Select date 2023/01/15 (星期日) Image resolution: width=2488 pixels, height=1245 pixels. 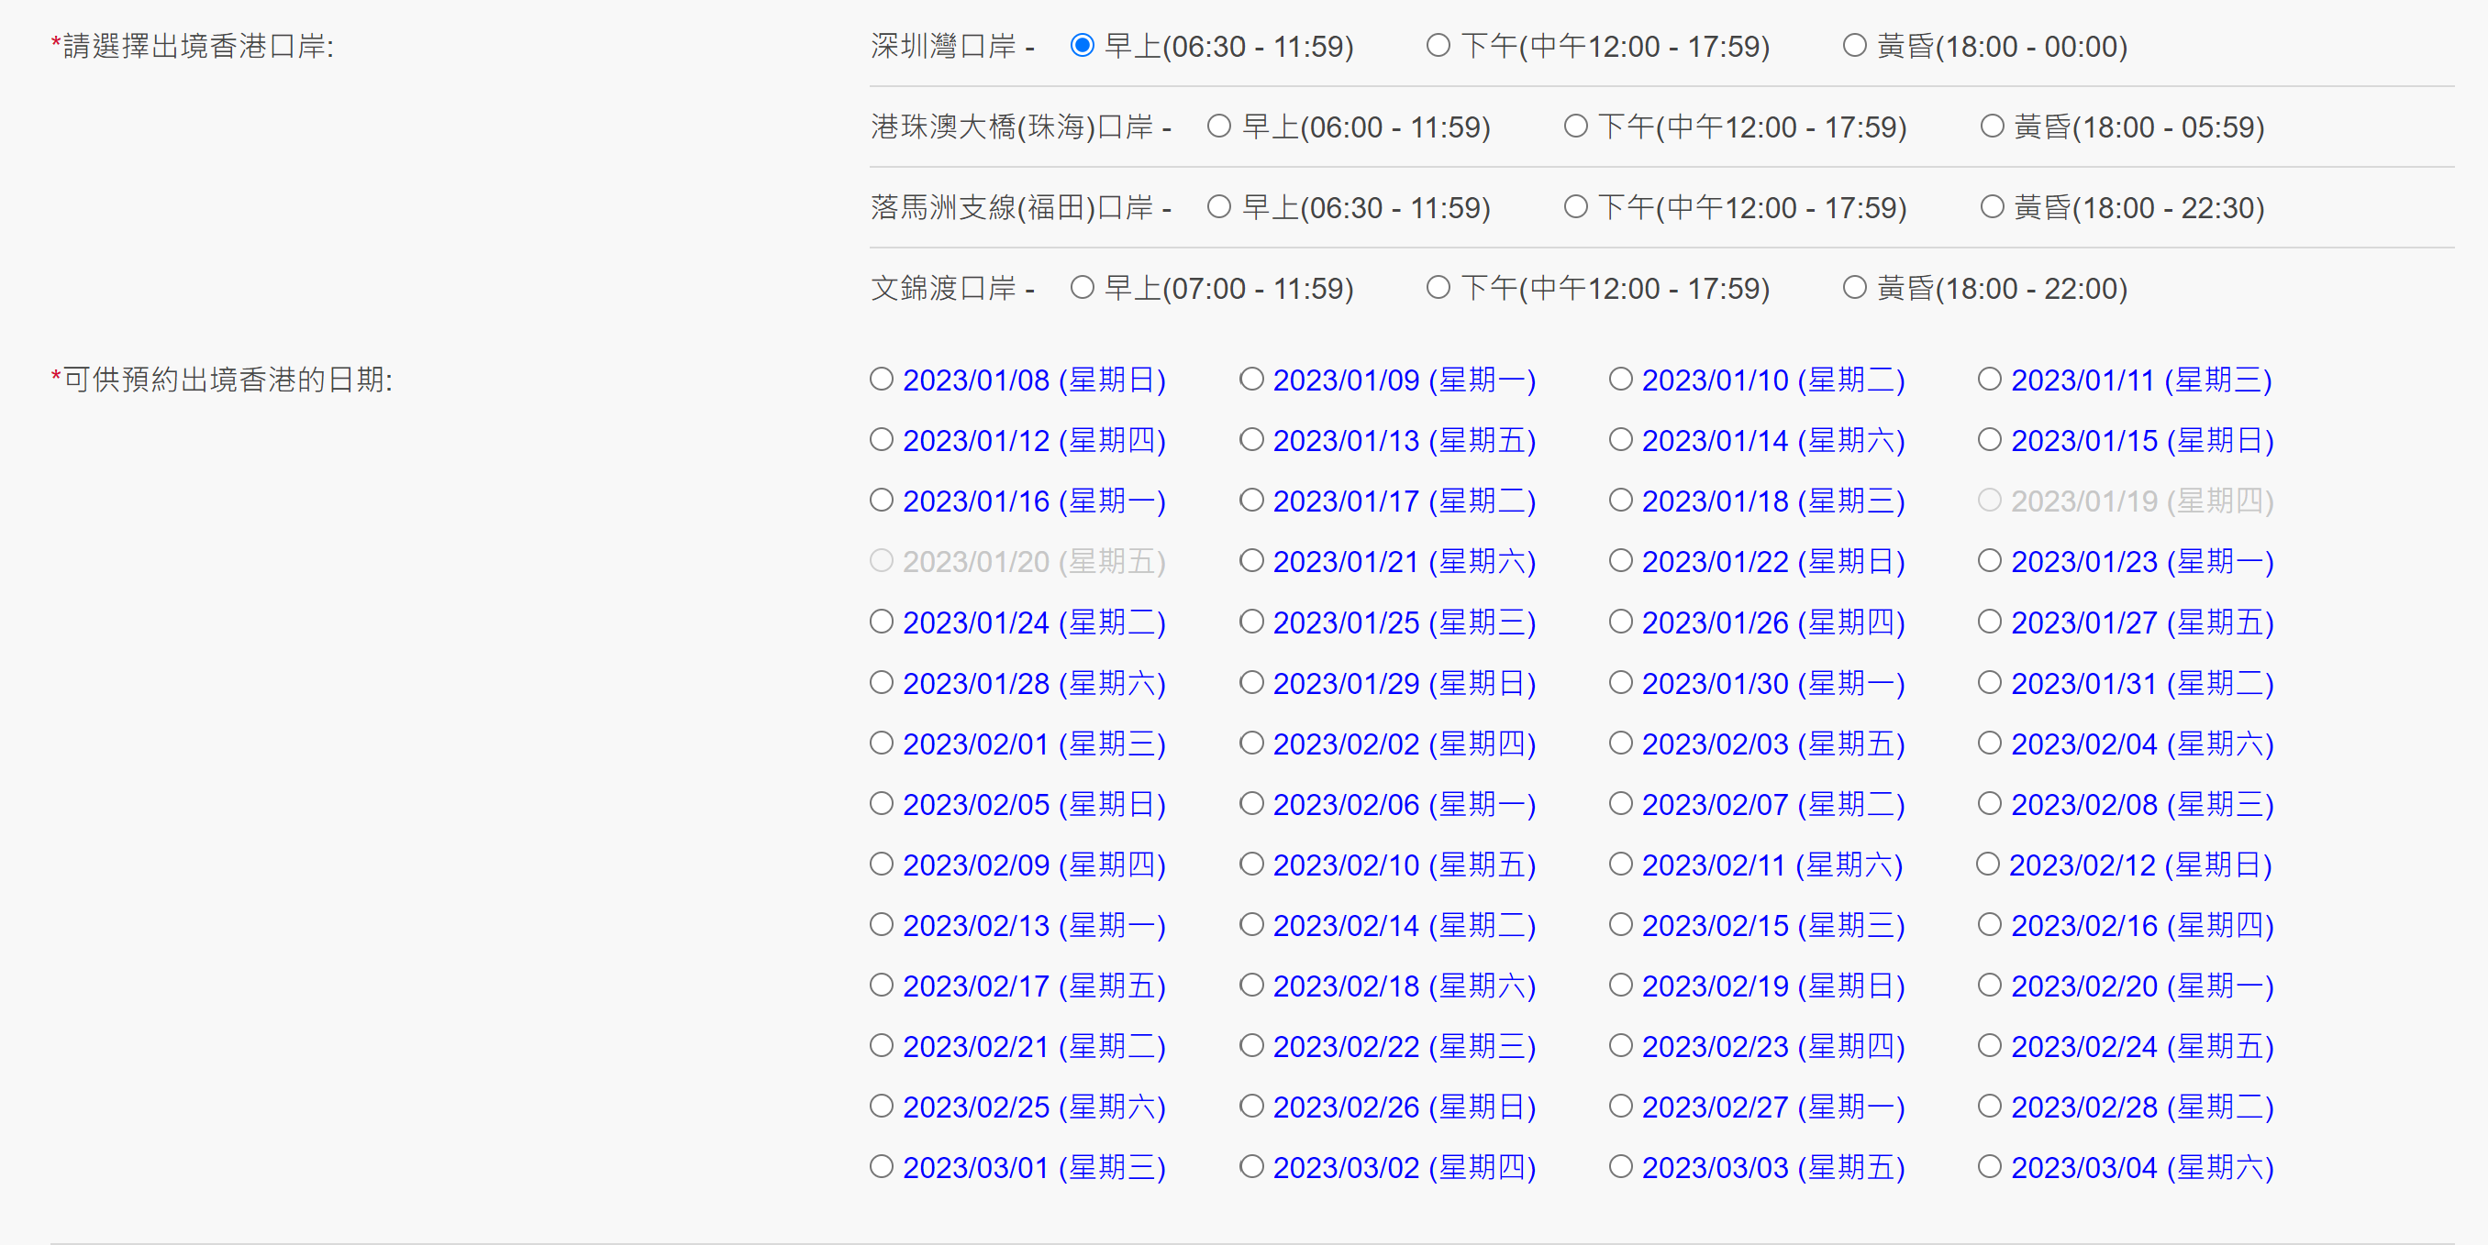click(1989, 440)
